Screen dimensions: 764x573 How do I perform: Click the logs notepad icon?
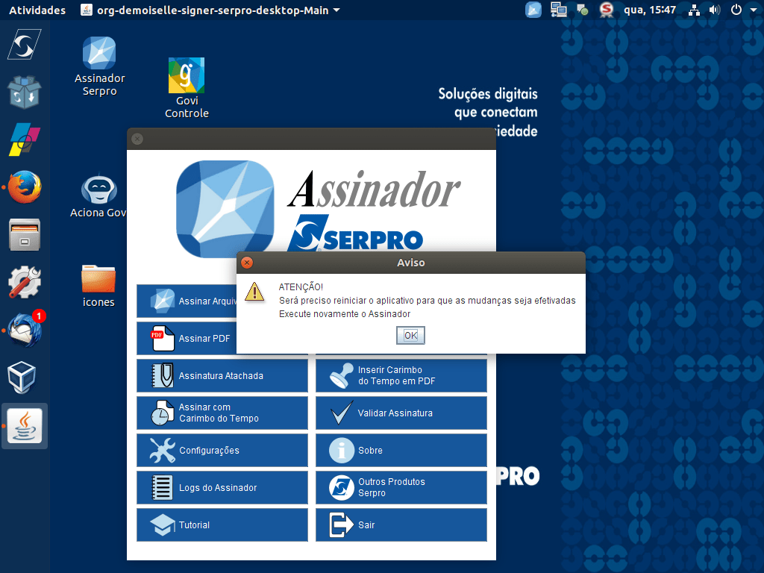162,487
